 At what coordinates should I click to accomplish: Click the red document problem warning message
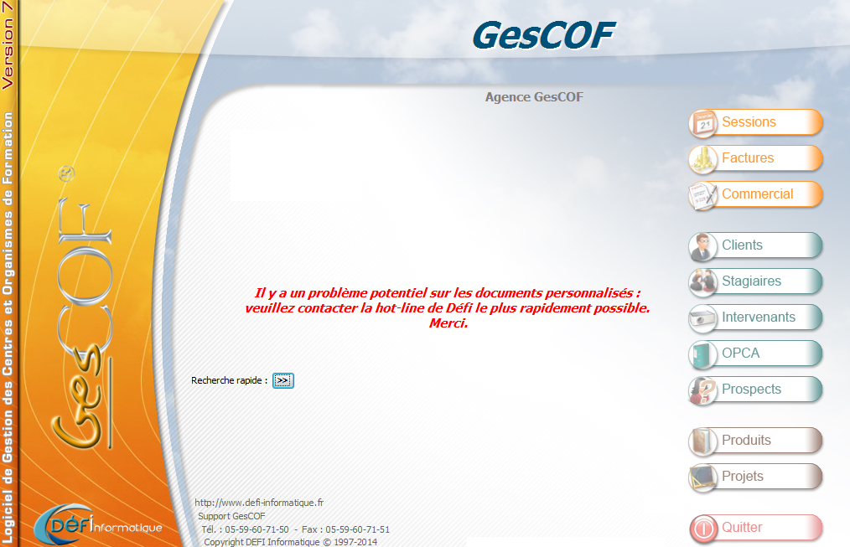point(447,308)
